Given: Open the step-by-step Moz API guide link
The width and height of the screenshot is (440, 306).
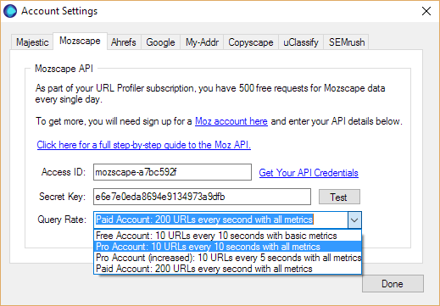Looking at the screenshot, I should pos(144,145).
